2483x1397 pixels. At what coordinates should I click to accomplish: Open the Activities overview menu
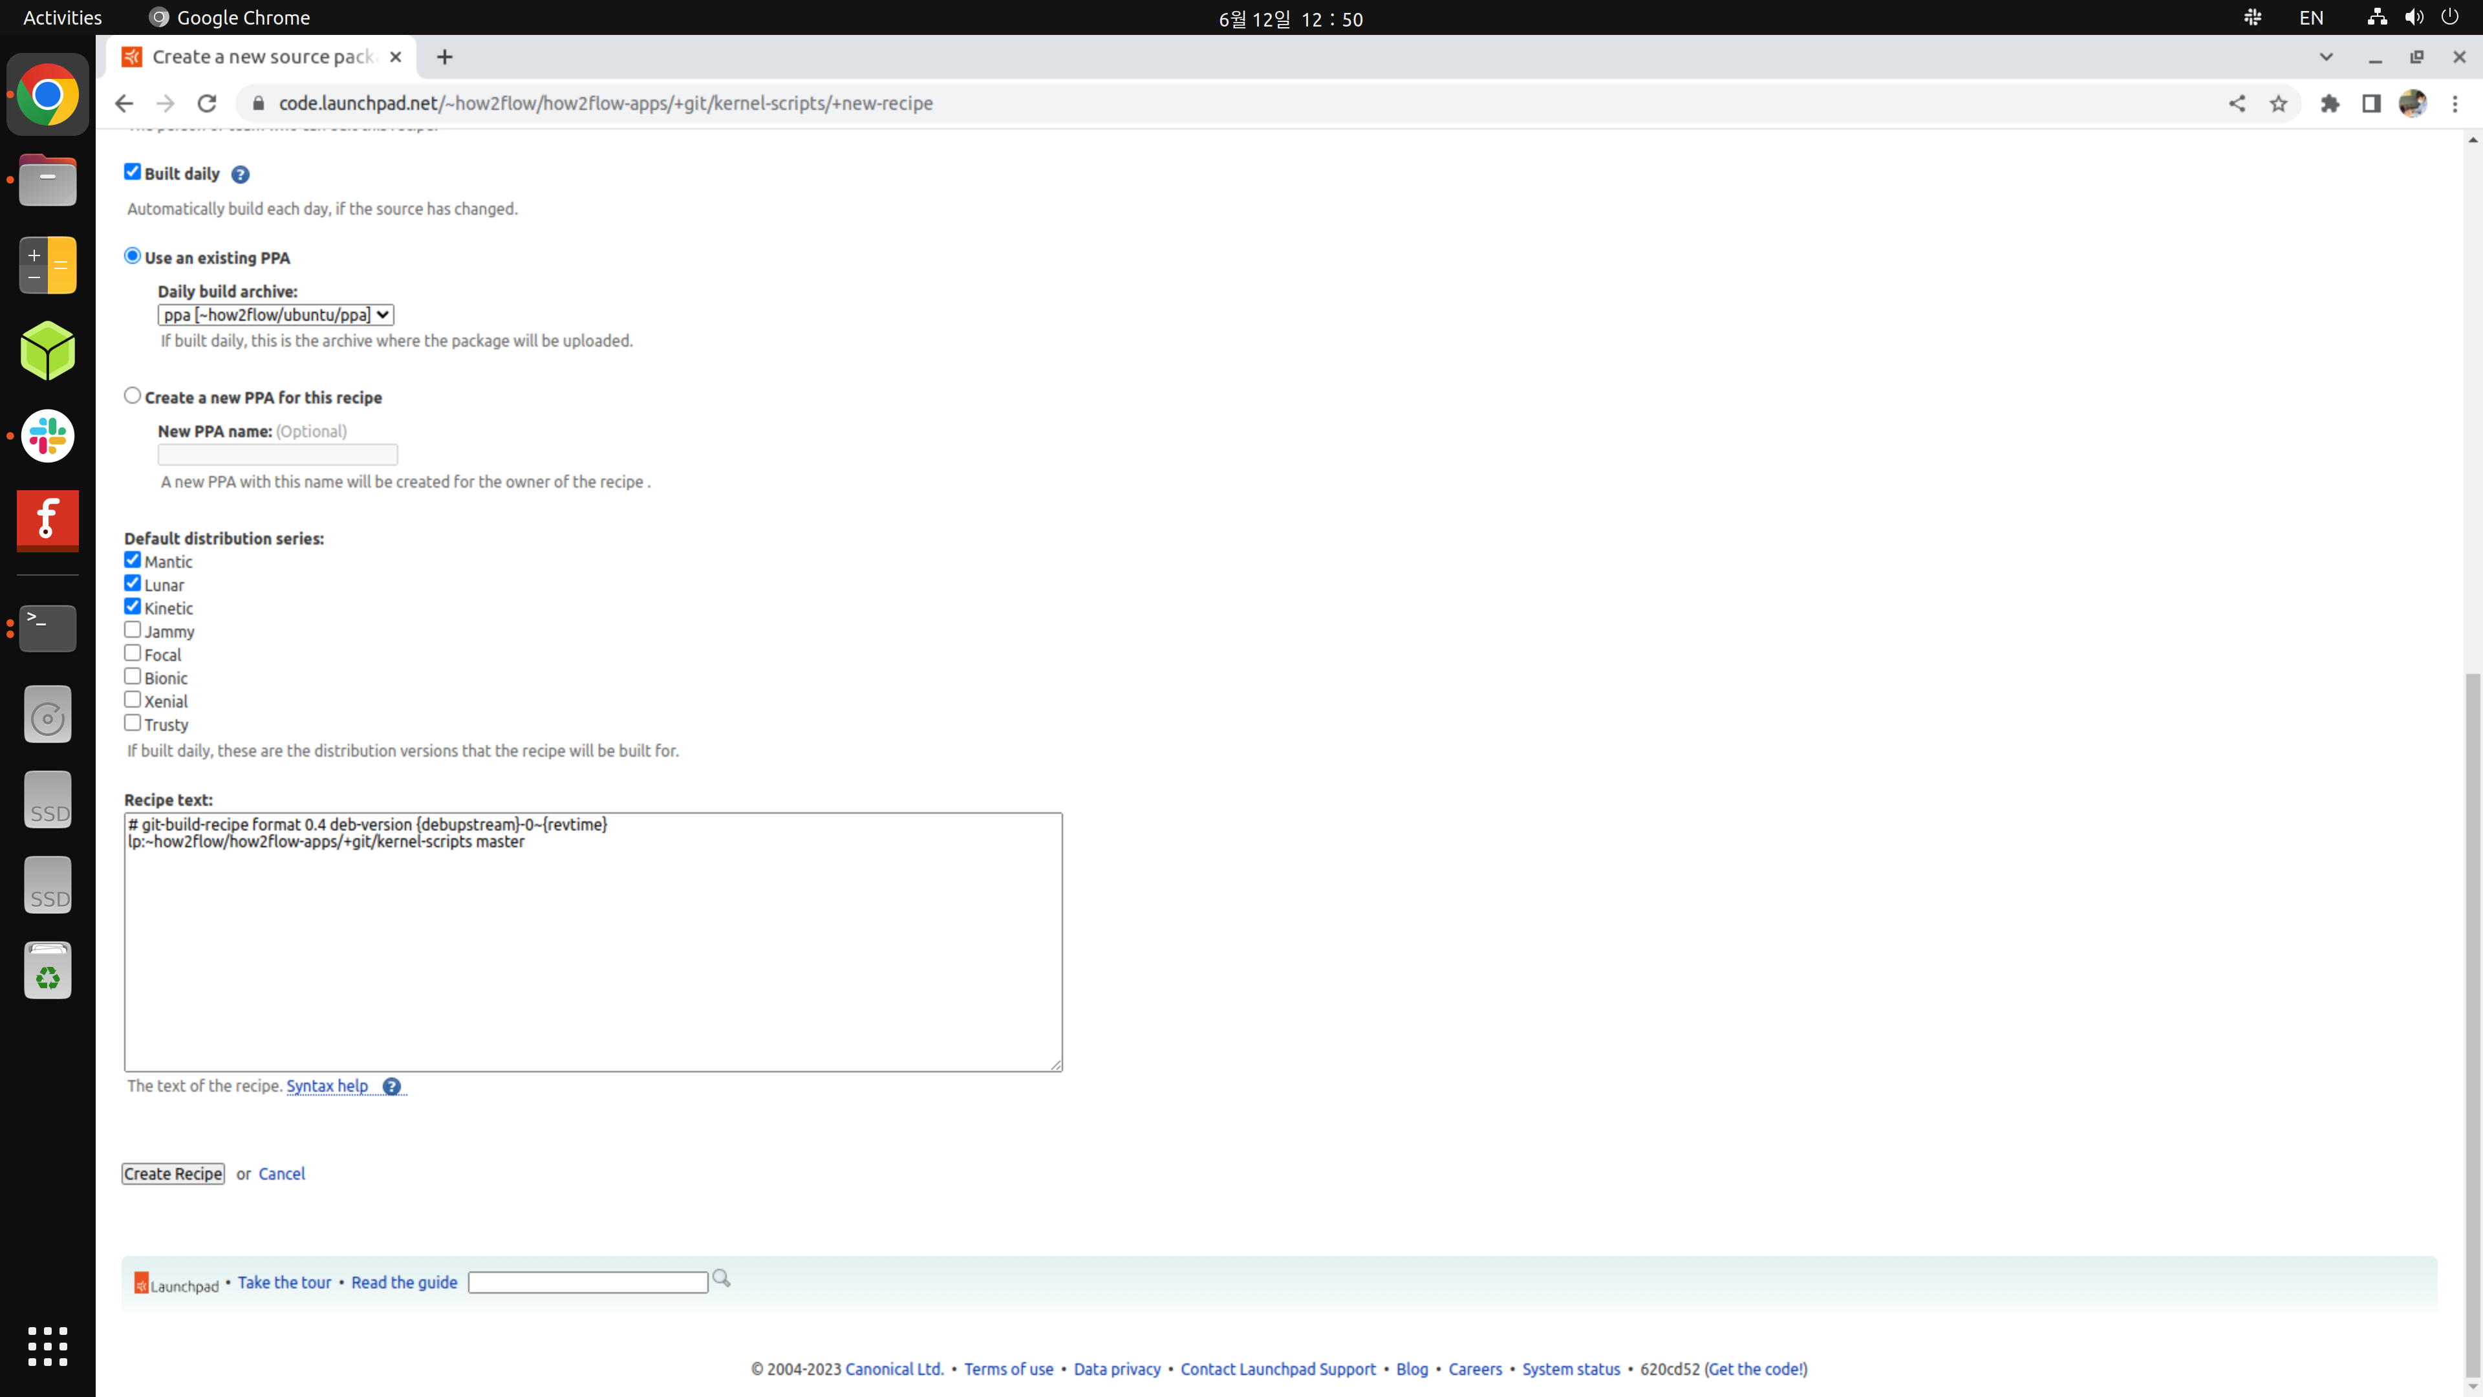click(61, 17)
